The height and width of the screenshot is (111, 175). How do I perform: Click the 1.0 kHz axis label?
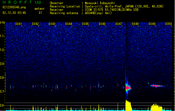tap(3, 50)
